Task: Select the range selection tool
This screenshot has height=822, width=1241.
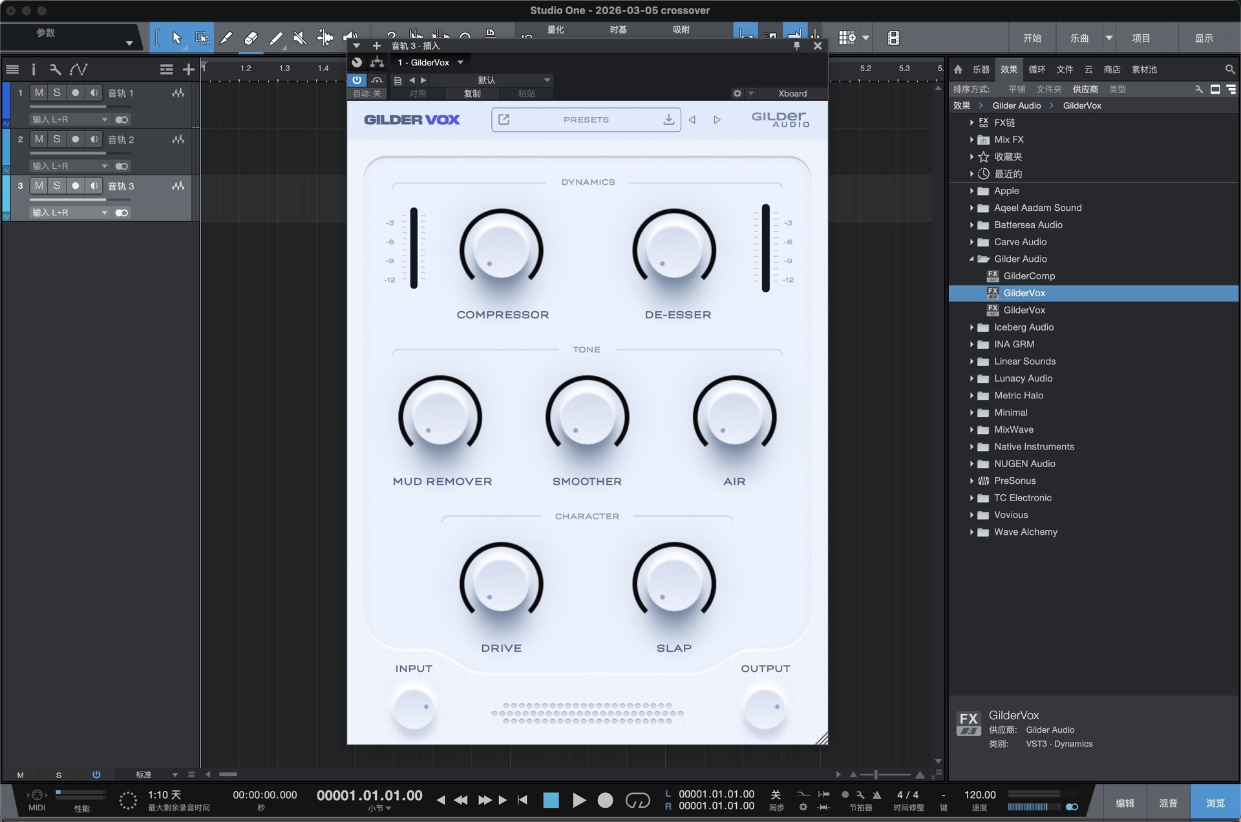Action: [202, 38]
